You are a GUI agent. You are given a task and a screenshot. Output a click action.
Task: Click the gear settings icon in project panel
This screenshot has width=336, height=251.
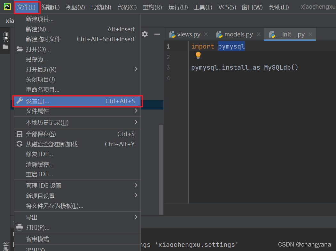pos(145,34)
